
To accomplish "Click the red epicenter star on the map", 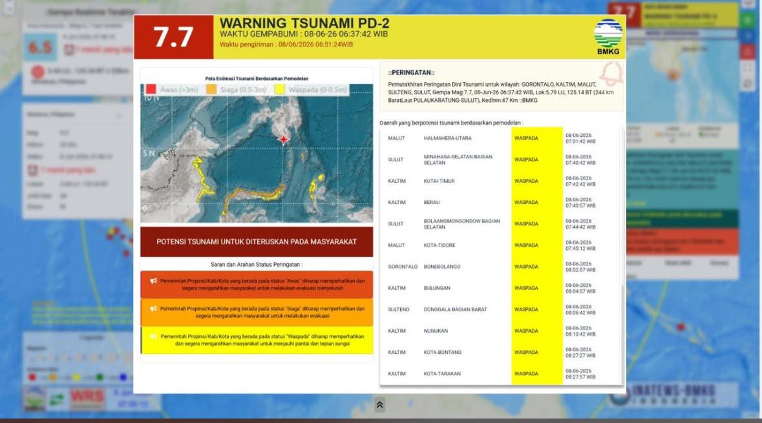I will (283, 139).
